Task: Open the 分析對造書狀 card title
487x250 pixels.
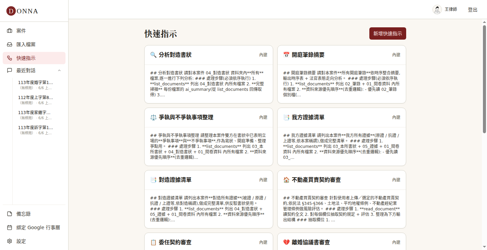Action: (175, 55)
